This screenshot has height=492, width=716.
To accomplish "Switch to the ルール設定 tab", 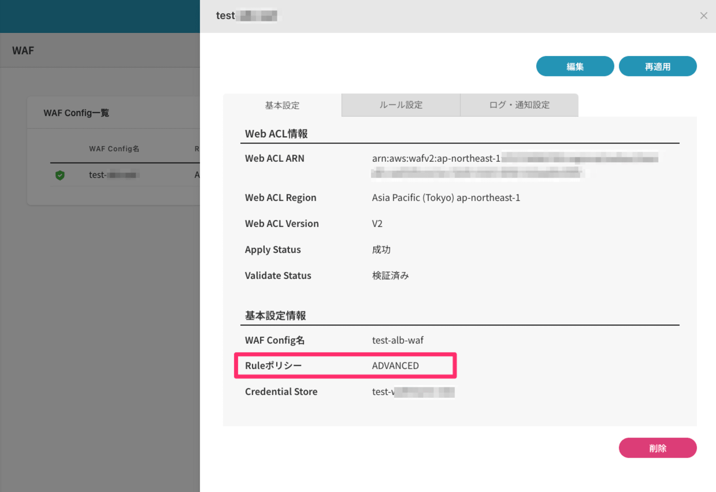I will click(x=401, y=105).
